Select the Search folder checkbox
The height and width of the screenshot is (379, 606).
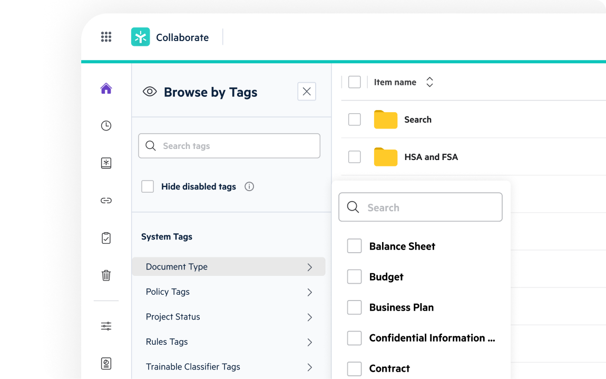click(355, 119)
